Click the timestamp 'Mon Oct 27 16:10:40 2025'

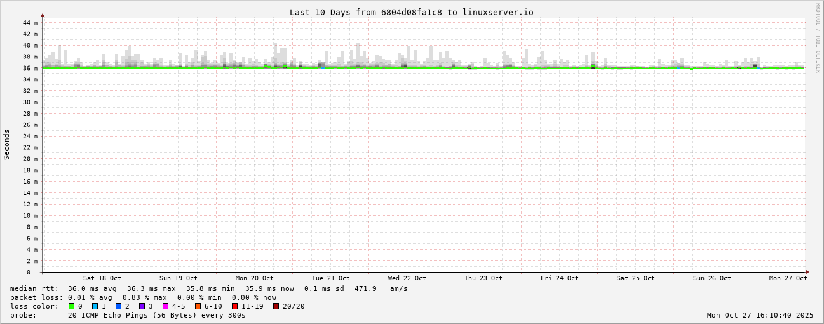760,315
